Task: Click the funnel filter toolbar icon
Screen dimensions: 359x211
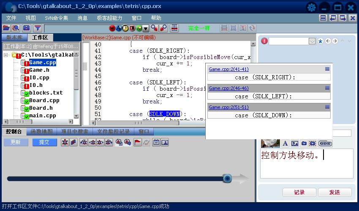Action: [x=38, y=28]
